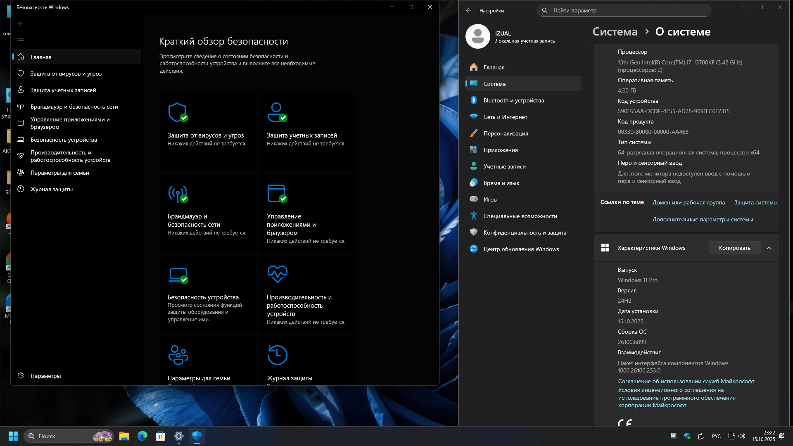Image resolution: width=793 pixels, height=446 pixels.
Task: Open Дополнительные параметры системы link
Action: point(703,219)
